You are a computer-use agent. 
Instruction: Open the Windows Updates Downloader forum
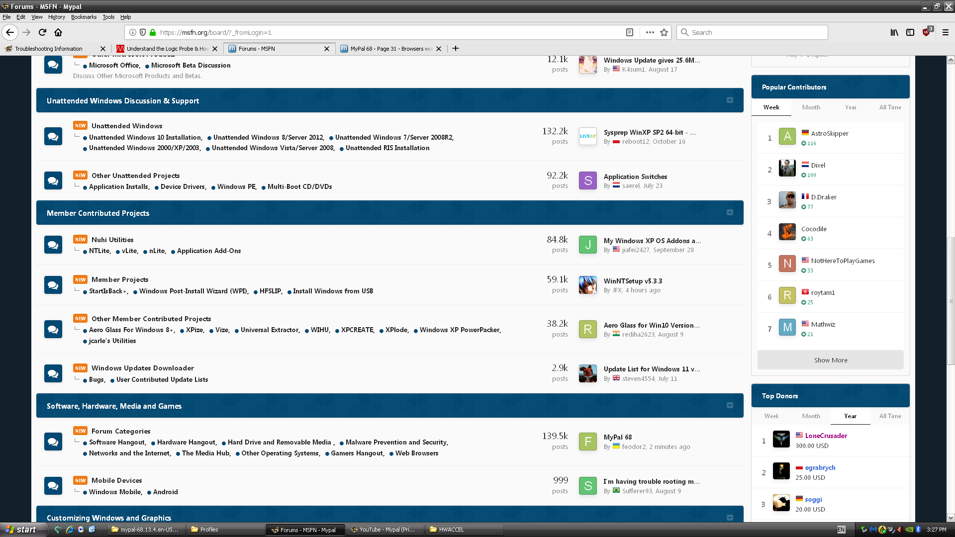143,368
